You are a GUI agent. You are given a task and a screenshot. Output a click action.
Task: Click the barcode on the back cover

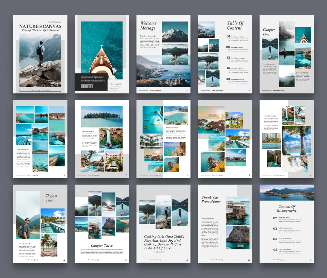click(x=87, y=86)
